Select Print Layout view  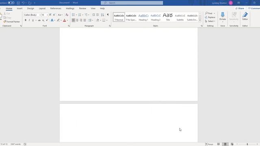[x=225, y=144]
